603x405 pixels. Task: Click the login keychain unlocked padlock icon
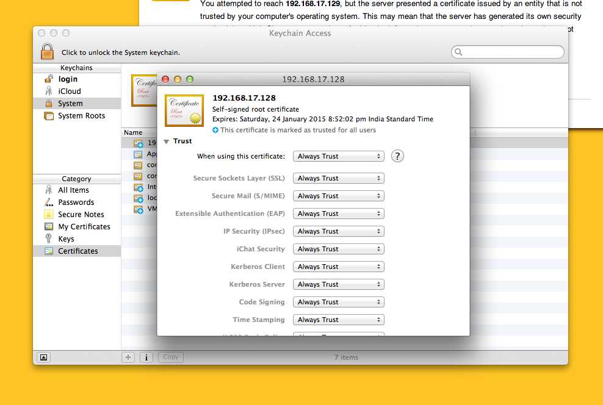coord(49,79)
